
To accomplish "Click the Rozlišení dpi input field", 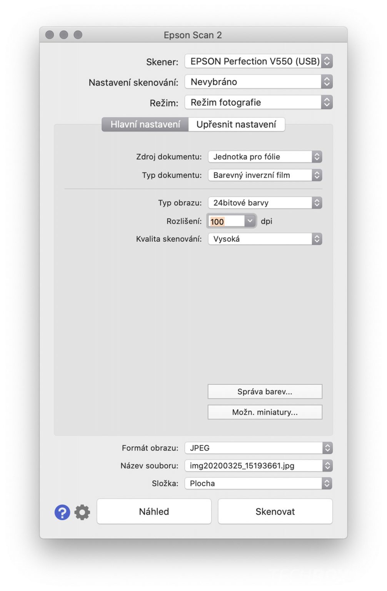I will (226, 221).
